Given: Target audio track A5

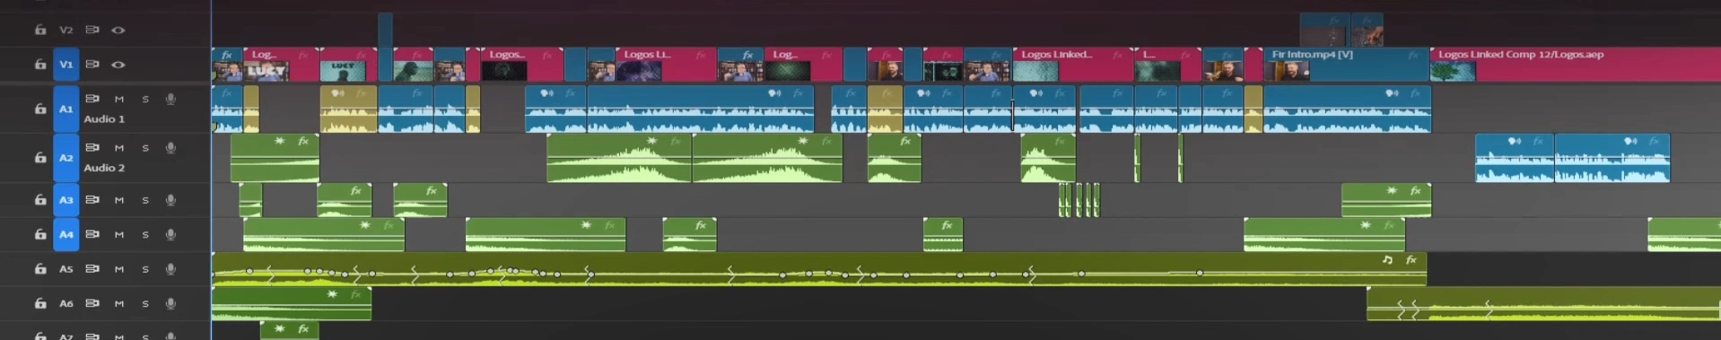Looking at the screenshot, I should pos(66,269).
